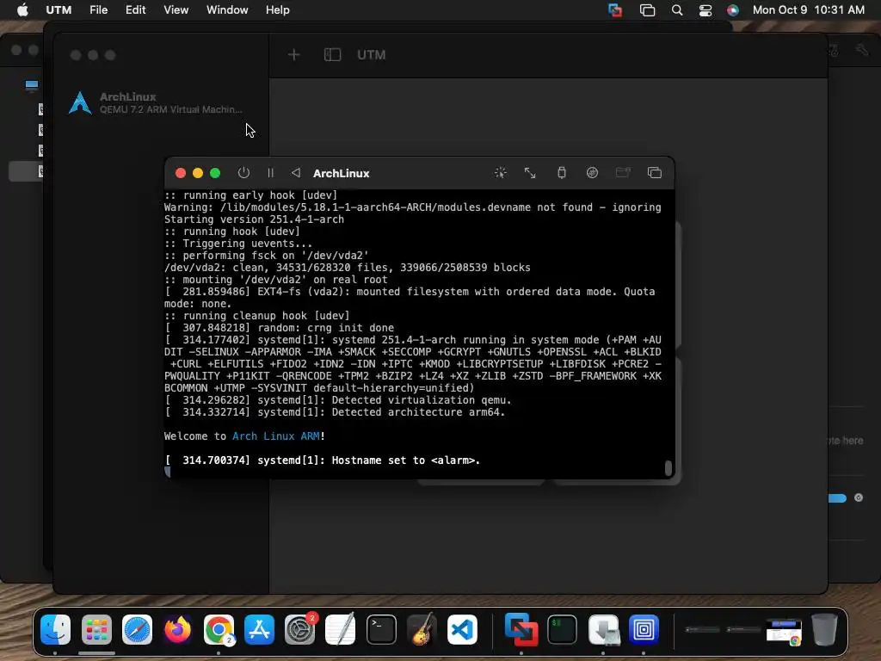This screenshot has height=661, width=881.
Task: Toggle mouse cursor capture in VM toolbar
Action: pos(500,172)
